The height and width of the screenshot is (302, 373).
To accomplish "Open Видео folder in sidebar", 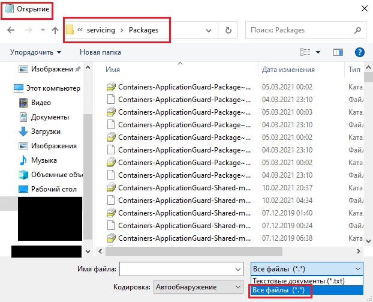I will pyautogui.click(x=35, y=103).
